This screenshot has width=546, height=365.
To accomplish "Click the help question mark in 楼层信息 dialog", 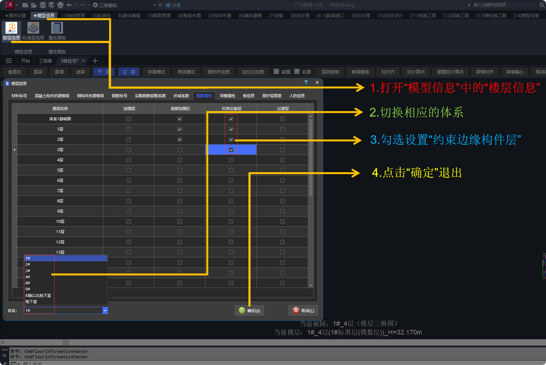I will [x=306, y=83].
